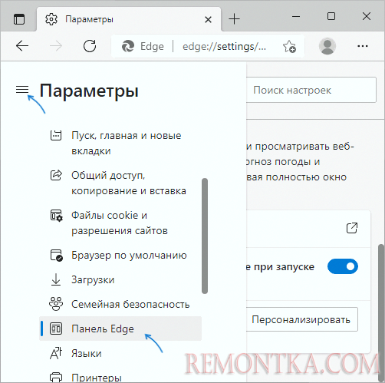The width and height of the screenshot is (385, 383).
Task: Go back with the left arrow
Action: [x=22, y=46]
